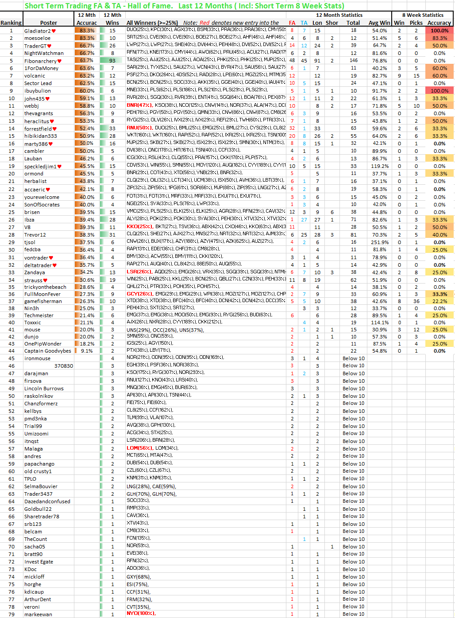Select the heart icon after Fibonarchery
This screenshot has height=618, width=455.
[x=59, y=61]
